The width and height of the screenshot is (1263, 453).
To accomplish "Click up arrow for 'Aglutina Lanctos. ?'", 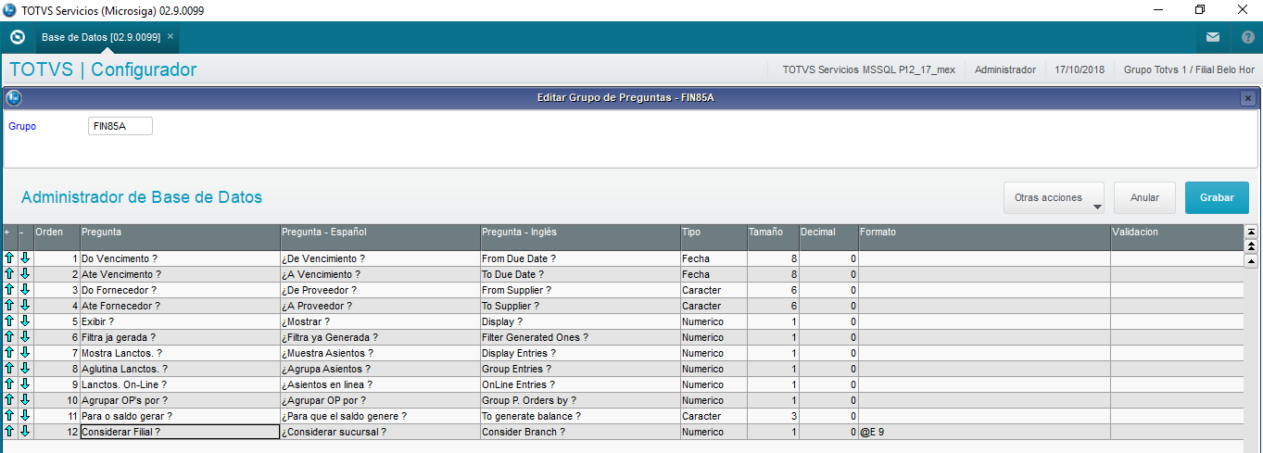I will (9, 369).
